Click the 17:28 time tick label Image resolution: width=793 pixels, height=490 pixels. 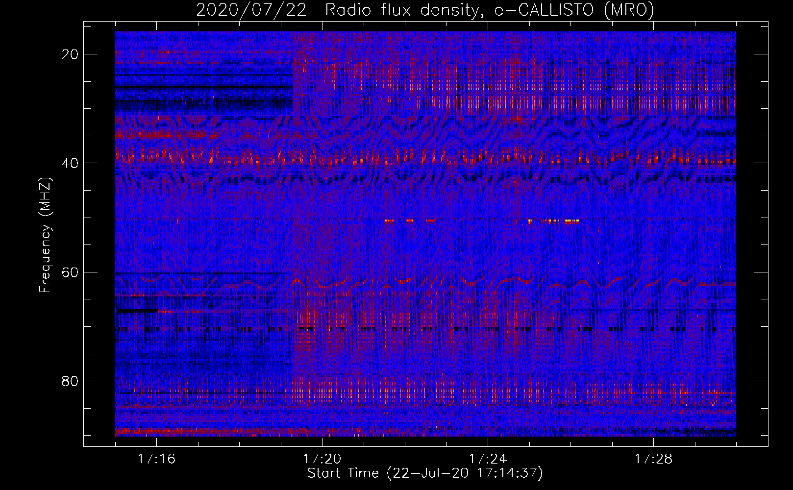[653, 459]
